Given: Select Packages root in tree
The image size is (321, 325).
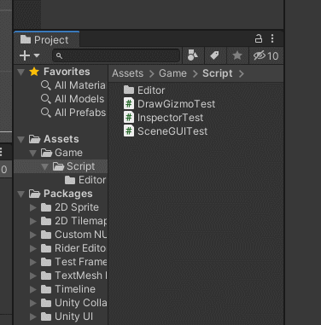Looking at the screenshot, I should point(61,194).
